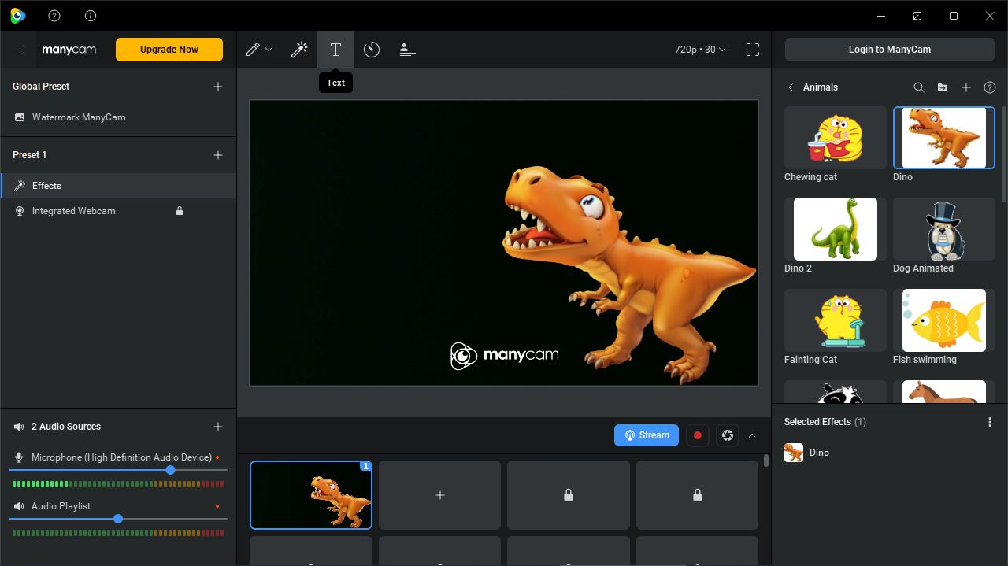Select the Integrated Webcam layer
The width and height of the screenshot is (1008, 566).
(118, 211)
